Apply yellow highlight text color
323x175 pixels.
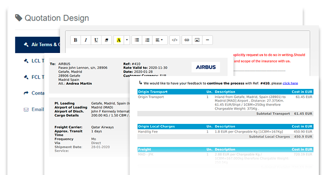click(x=119, y=40)
